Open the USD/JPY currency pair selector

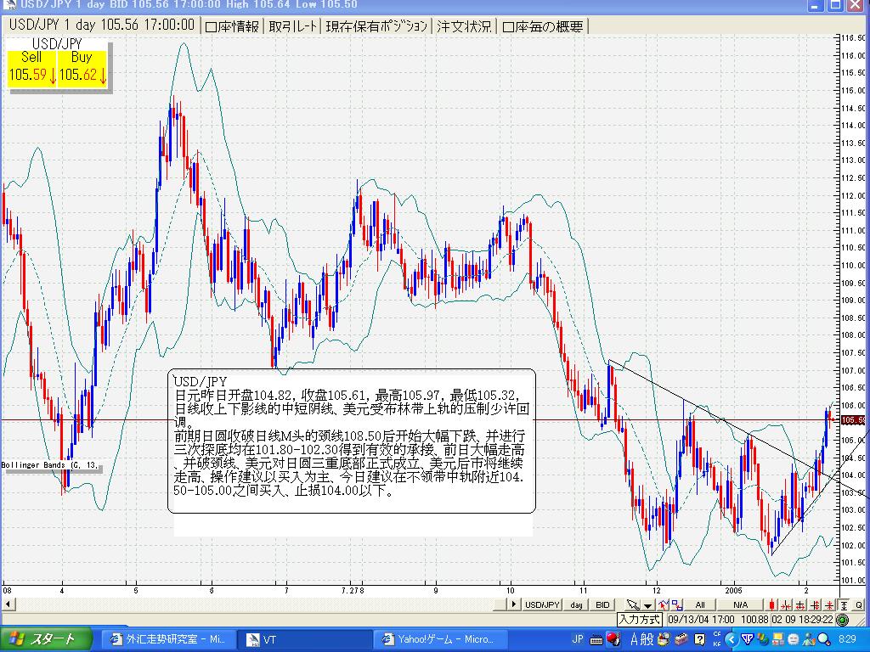tap(542, 604)
